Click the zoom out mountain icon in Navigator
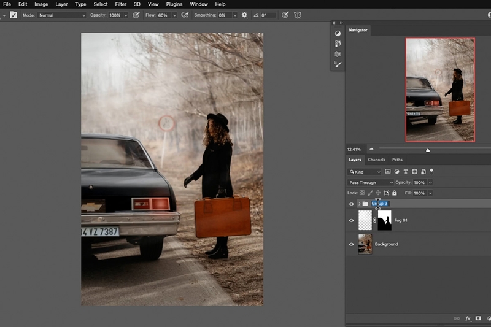This screenshot has width=491, height=327. click(371, 149)
